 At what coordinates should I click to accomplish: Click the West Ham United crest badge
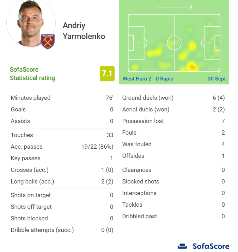coord(48,41)
